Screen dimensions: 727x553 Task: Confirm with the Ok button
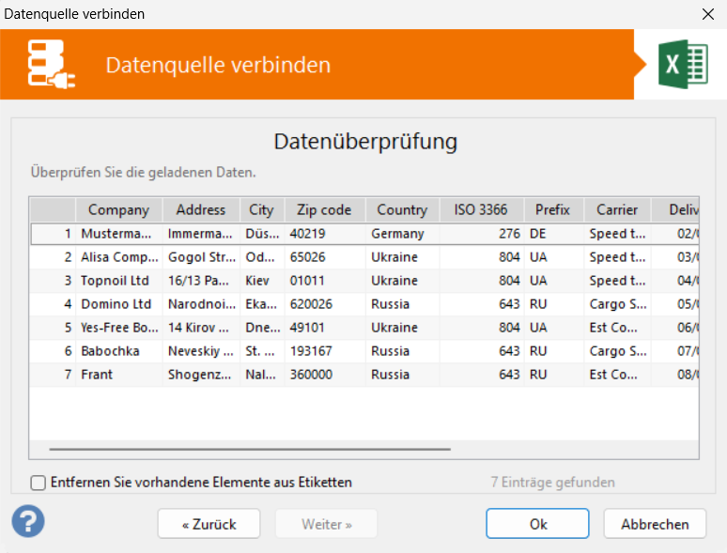click(538, 524)
